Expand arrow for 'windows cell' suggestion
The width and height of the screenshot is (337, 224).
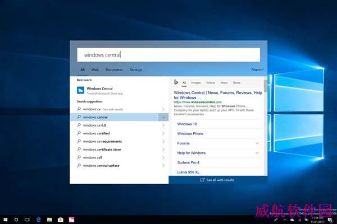[163, 157]
